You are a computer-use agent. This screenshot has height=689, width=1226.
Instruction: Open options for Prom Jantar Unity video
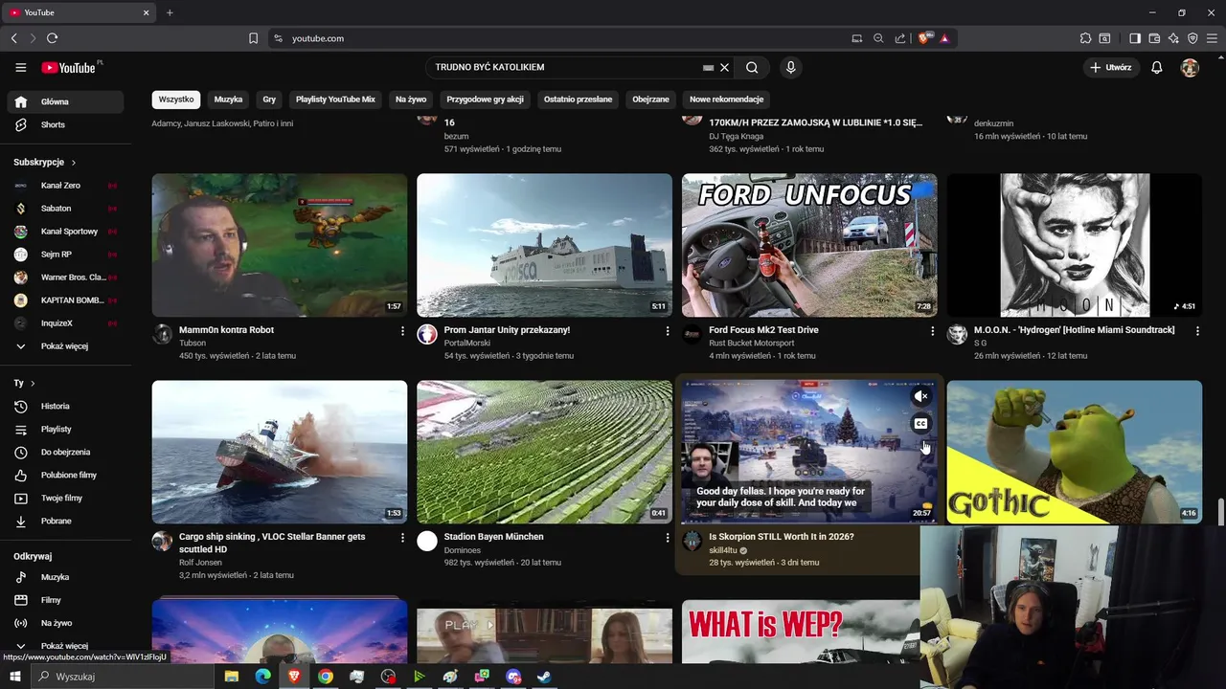pos(668,331)
